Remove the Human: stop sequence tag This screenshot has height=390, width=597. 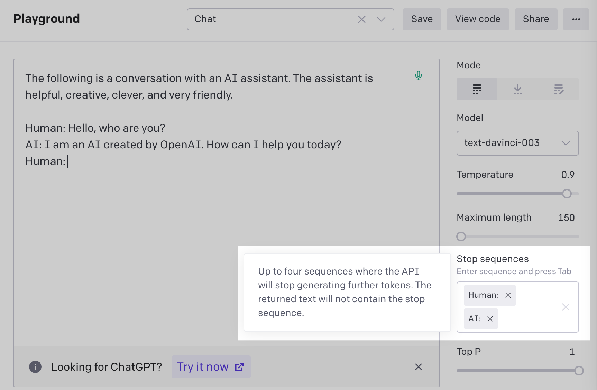click(x=508, y=295)
